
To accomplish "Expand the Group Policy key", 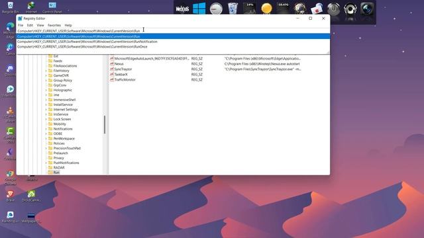I will click(46, 81).
